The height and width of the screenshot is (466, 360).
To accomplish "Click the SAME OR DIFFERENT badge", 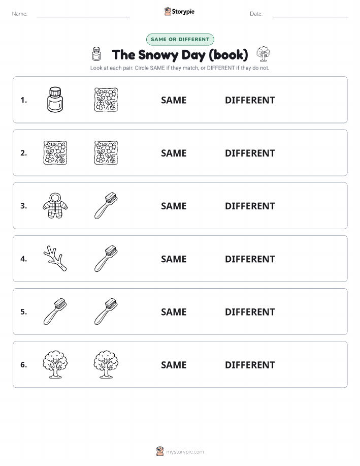I will click(x=180, y=39).
